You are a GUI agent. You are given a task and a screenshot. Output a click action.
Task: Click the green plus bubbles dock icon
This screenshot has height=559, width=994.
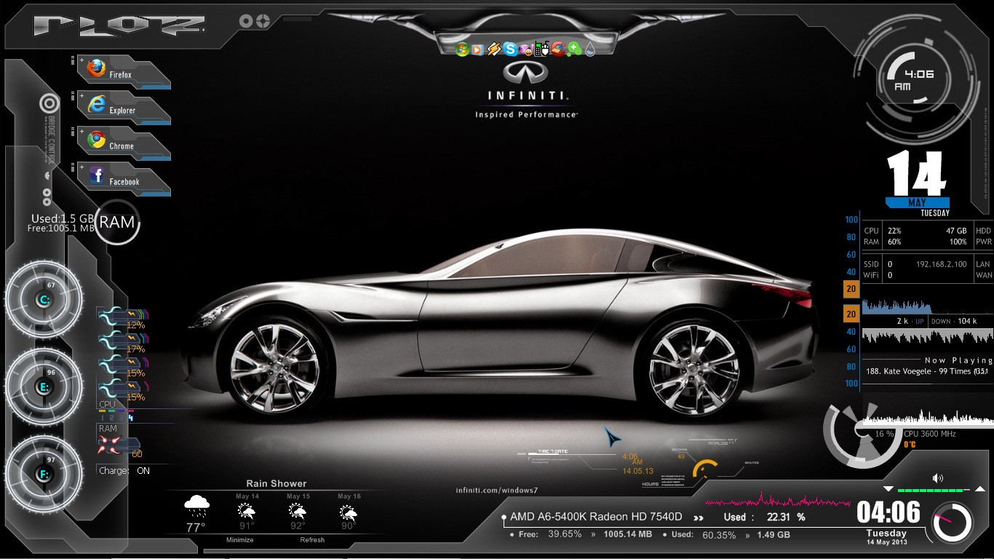click(575, 49)
